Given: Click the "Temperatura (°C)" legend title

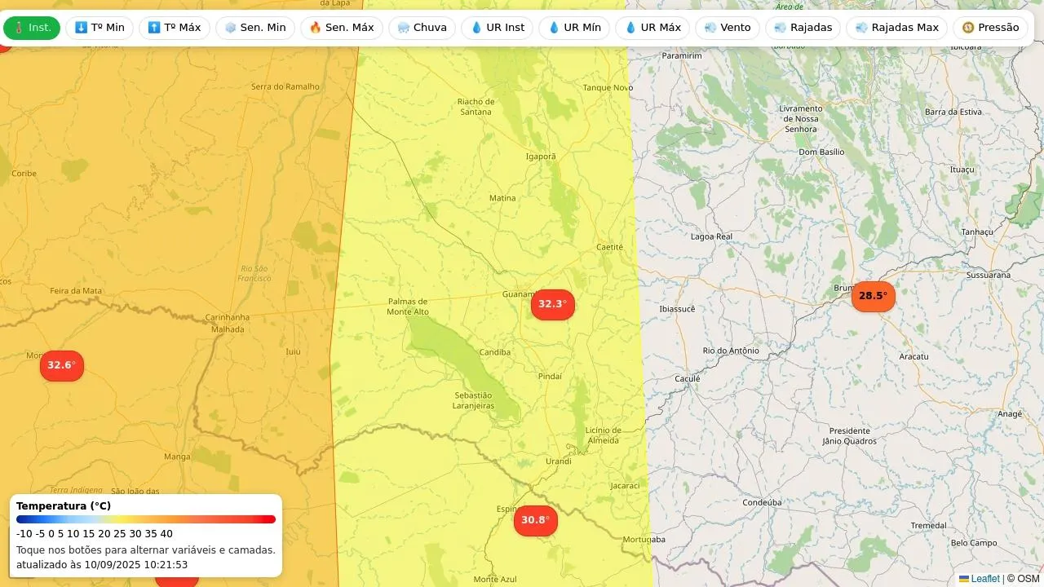Looking at the screenshot, I should click(x=64, y=506).
